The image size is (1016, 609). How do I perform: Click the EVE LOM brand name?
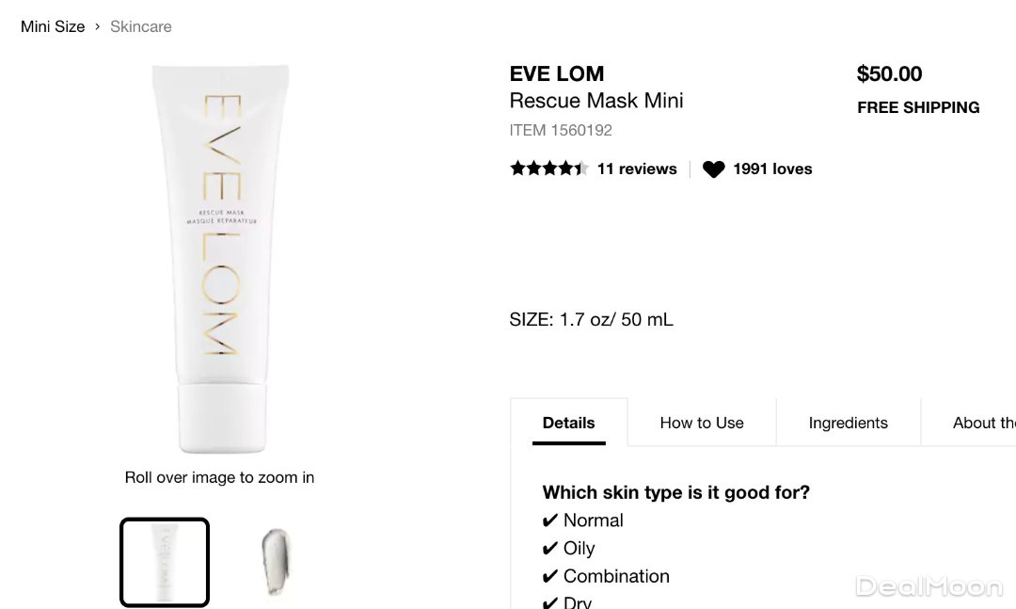[557, 73]
